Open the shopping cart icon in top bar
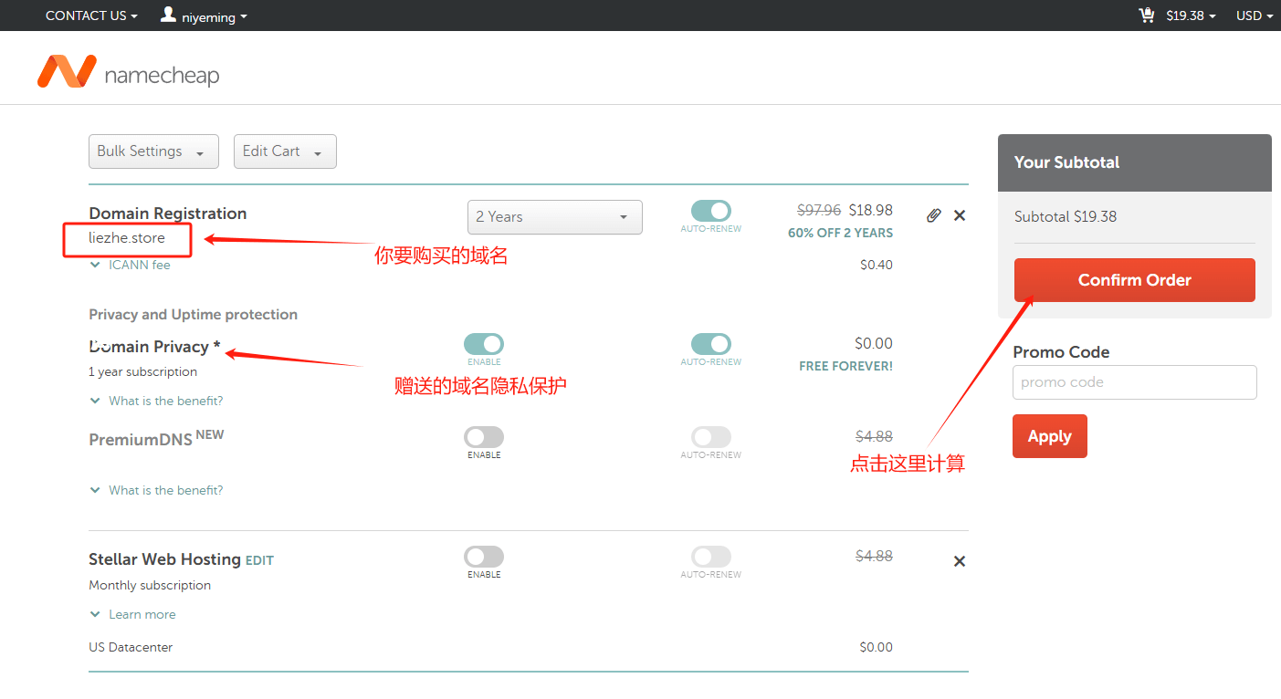The height and width of the screenshot is (699, 1281). click(x=1147, y=16)
